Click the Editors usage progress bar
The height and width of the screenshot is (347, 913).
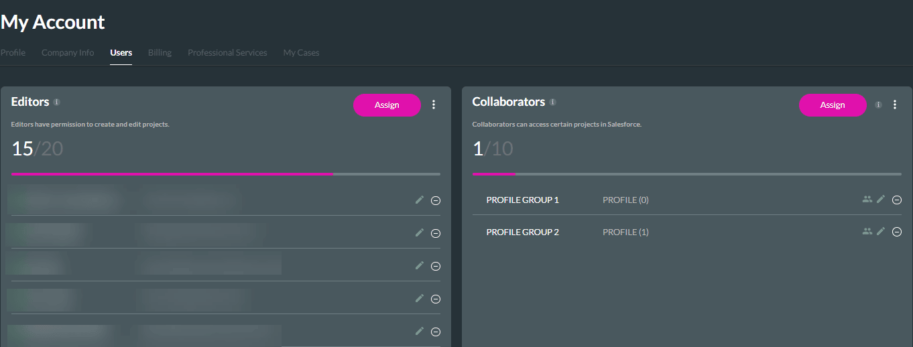[x=226, y=174]
